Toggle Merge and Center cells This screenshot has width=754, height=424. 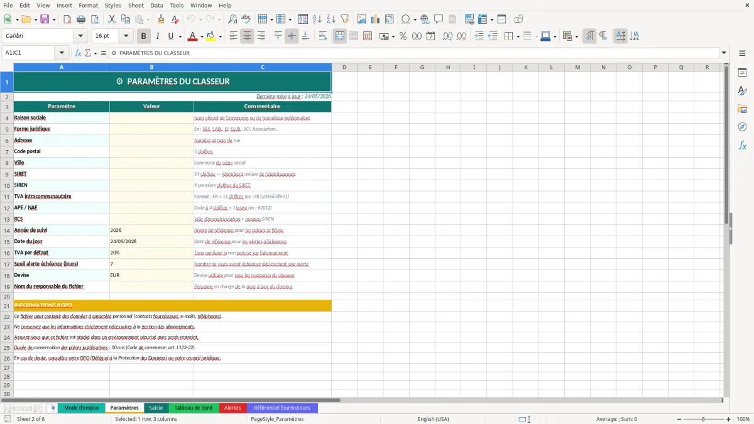(x=340, y=36)
